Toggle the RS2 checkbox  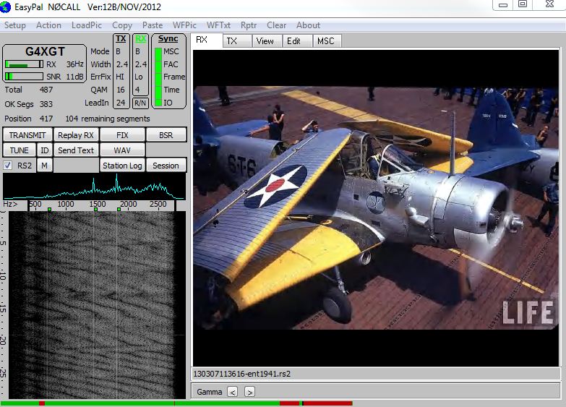(x=7, y=166)
